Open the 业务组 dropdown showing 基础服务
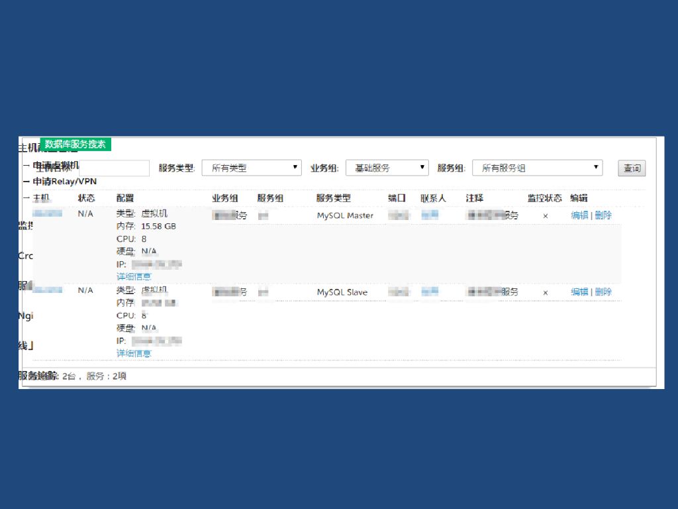 click(387, 168)
